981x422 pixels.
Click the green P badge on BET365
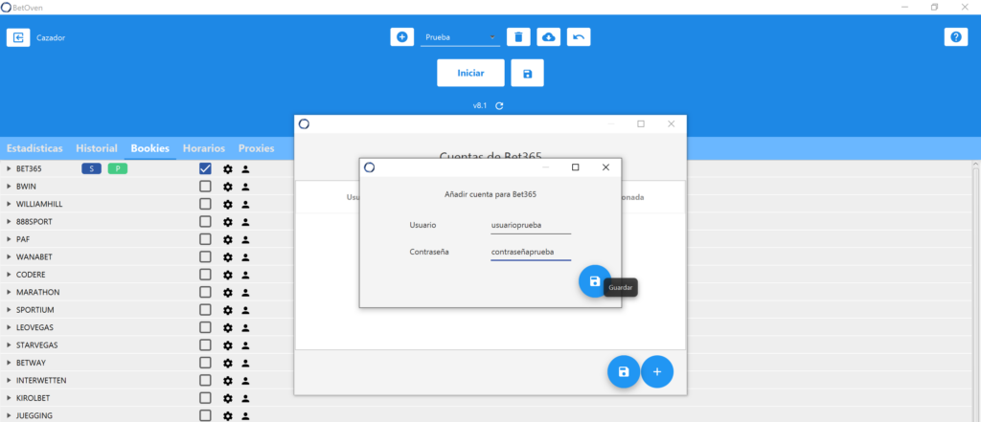(118, 168)
